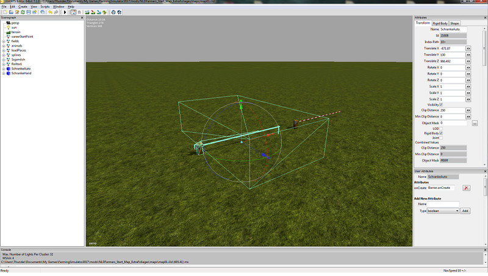Image resolution: width=488 pixels, height=276 pixels.
Task: Expand the fields node in Scenegraph
Action: 4,41
